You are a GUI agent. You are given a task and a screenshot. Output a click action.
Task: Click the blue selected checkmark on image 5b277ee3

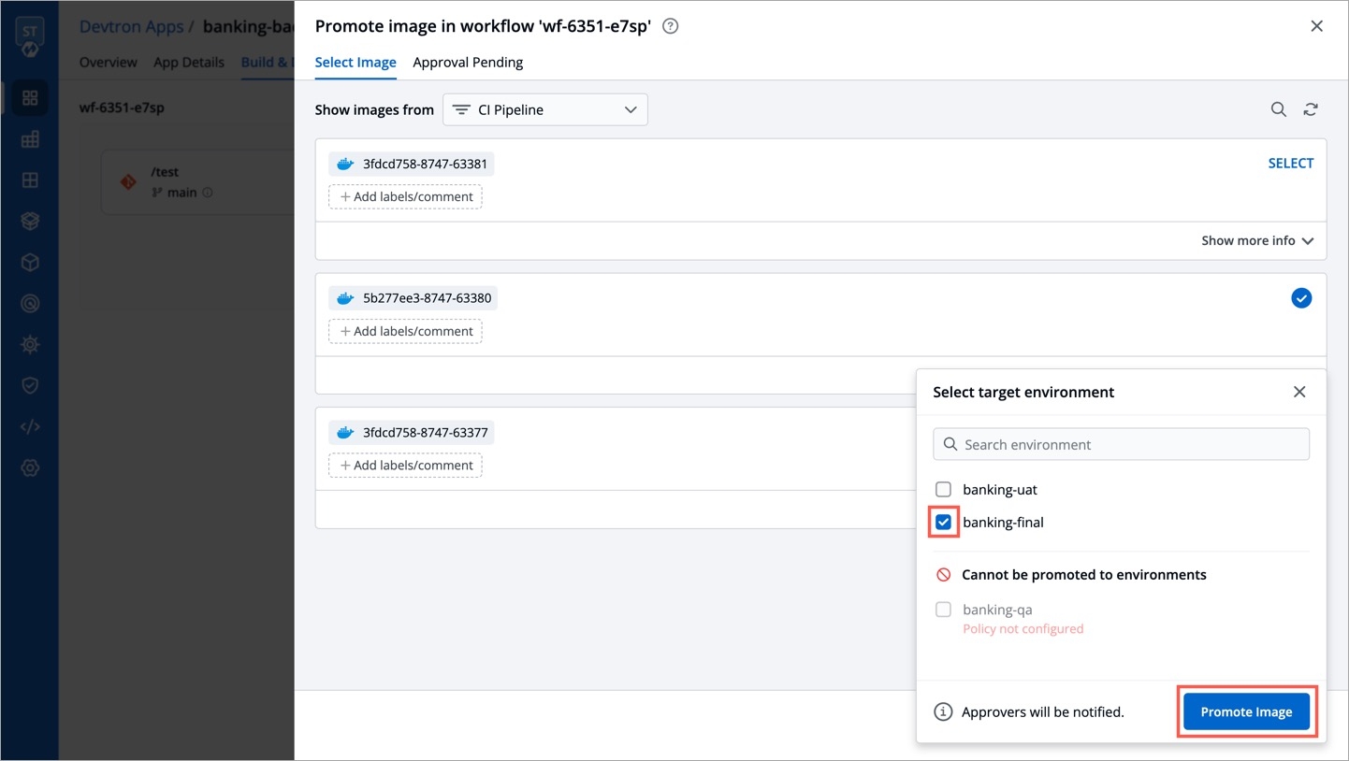(1300, 298)
